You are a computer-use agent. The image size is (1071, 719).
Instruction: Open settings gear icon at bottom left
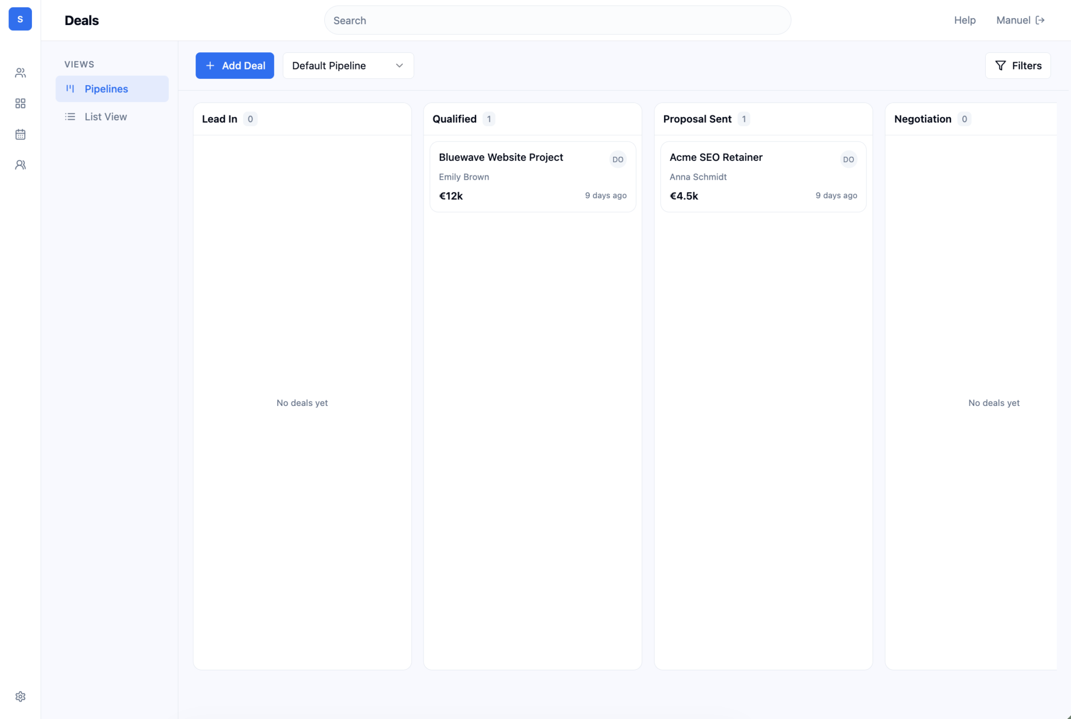20,697
